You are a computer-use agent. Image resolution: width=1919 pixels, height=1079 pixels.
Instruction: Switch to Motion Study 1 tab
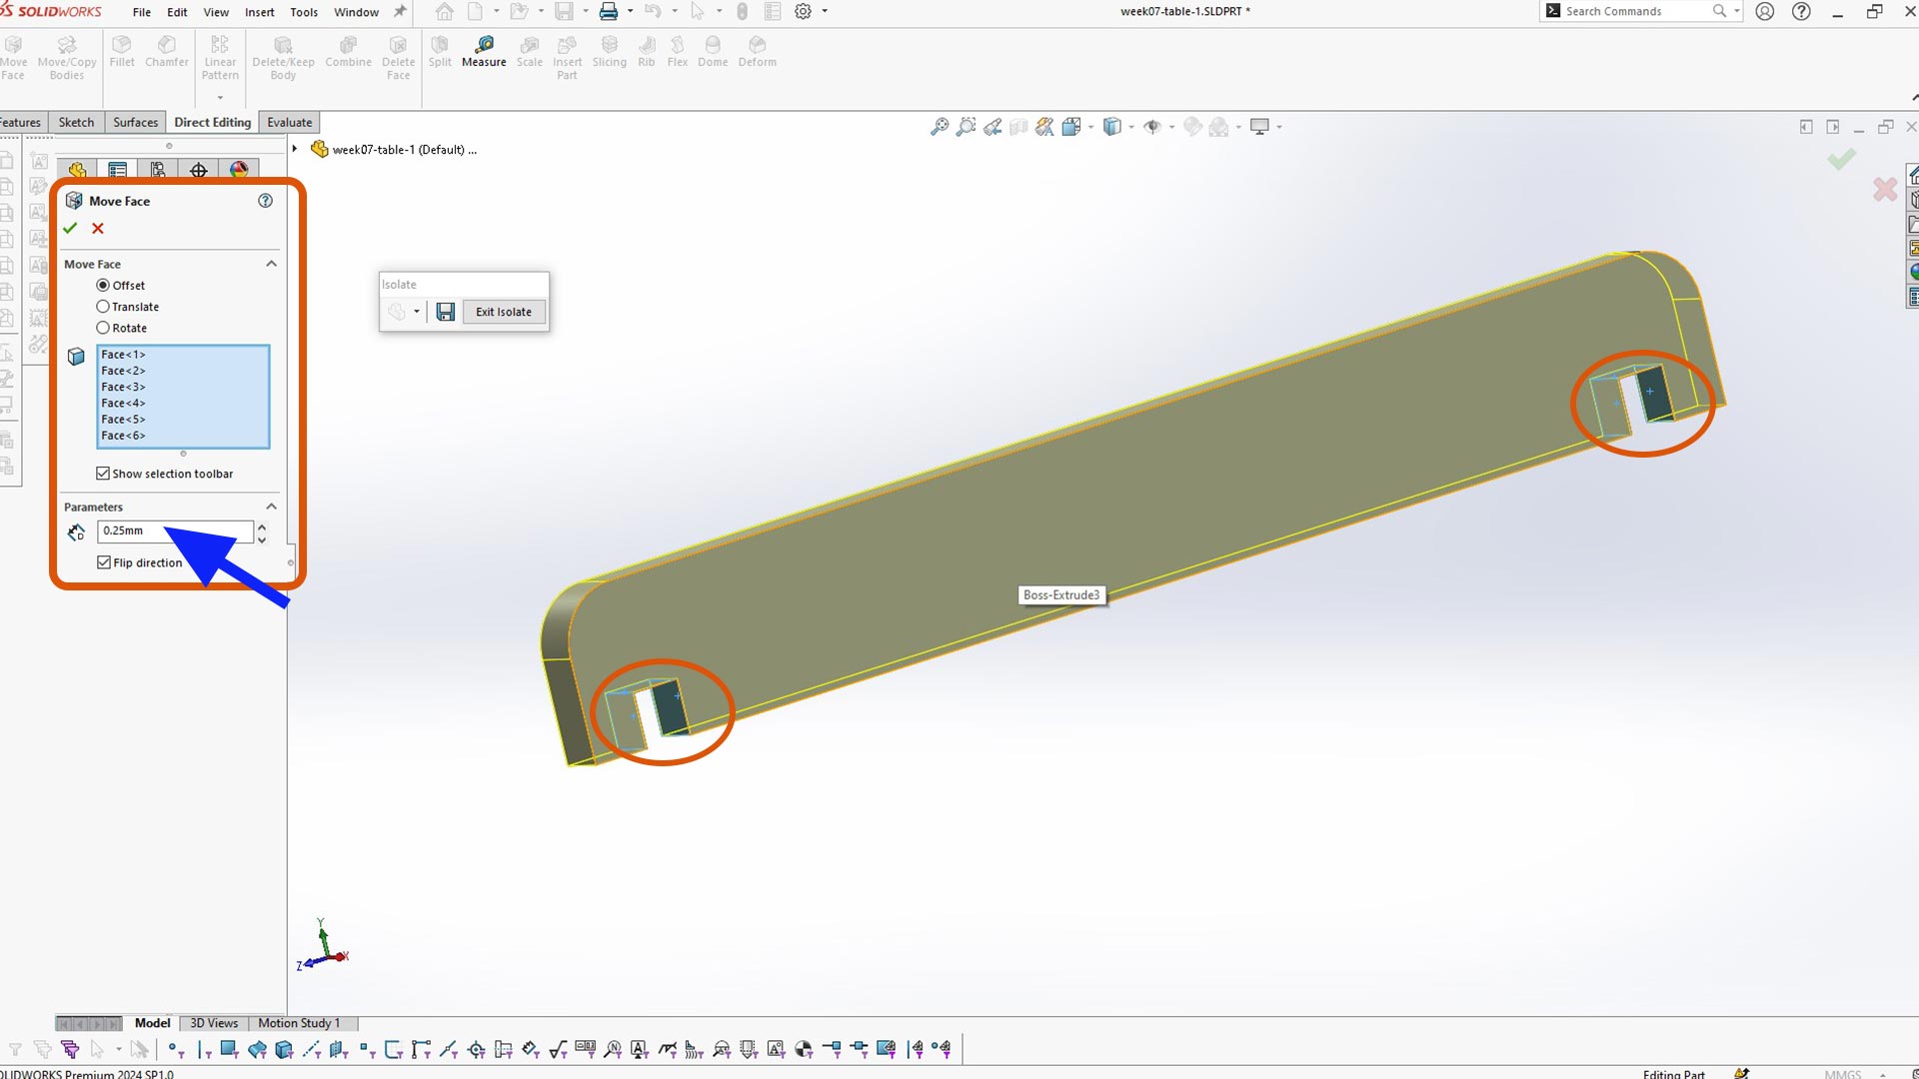[x=299, y=1023]
